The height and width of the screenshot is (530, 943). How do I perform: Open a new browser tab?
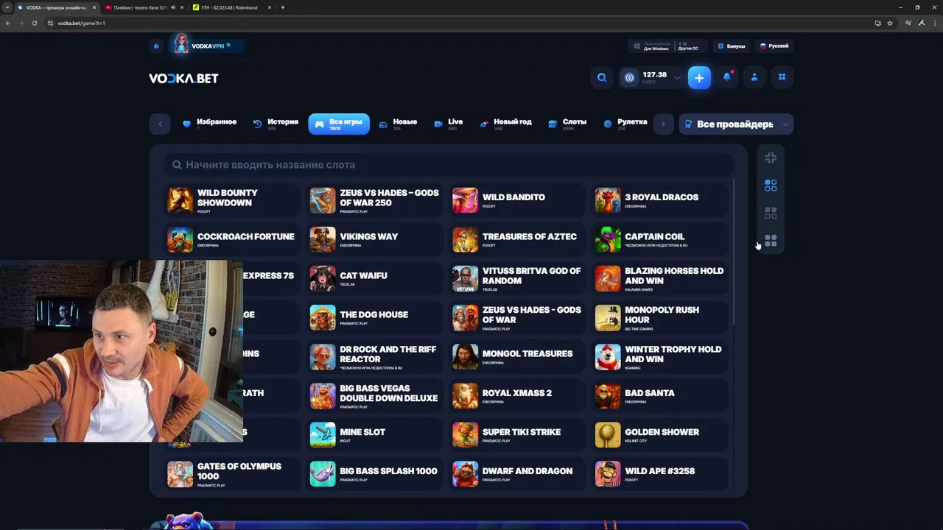[283, 7]
